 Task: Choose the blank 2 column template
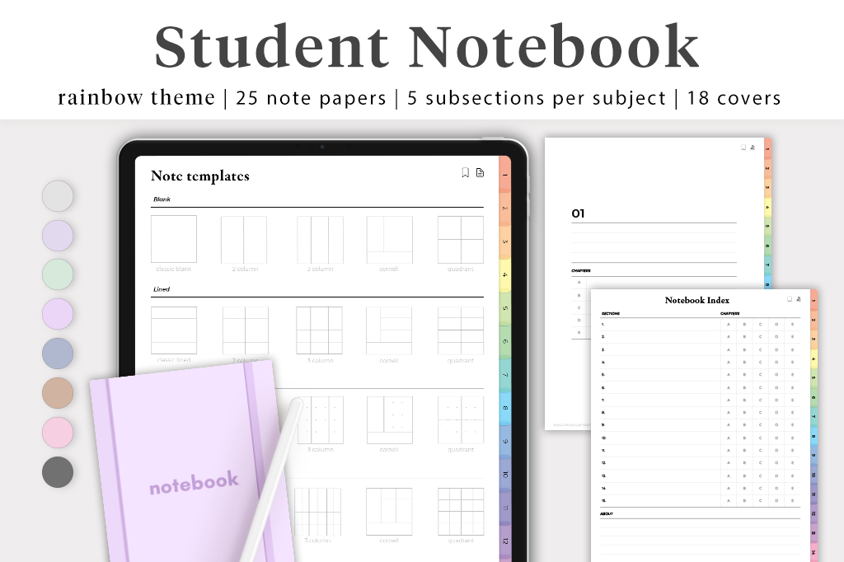244,239
